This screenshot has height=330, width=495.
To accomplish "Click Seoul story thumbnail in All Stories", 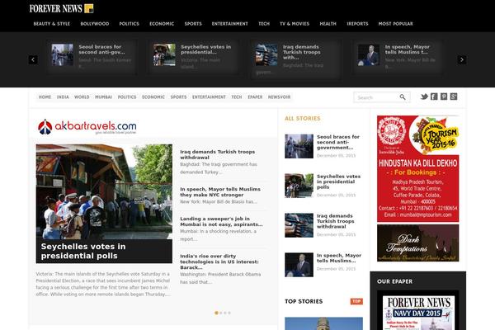I will [x=299, y=146].
